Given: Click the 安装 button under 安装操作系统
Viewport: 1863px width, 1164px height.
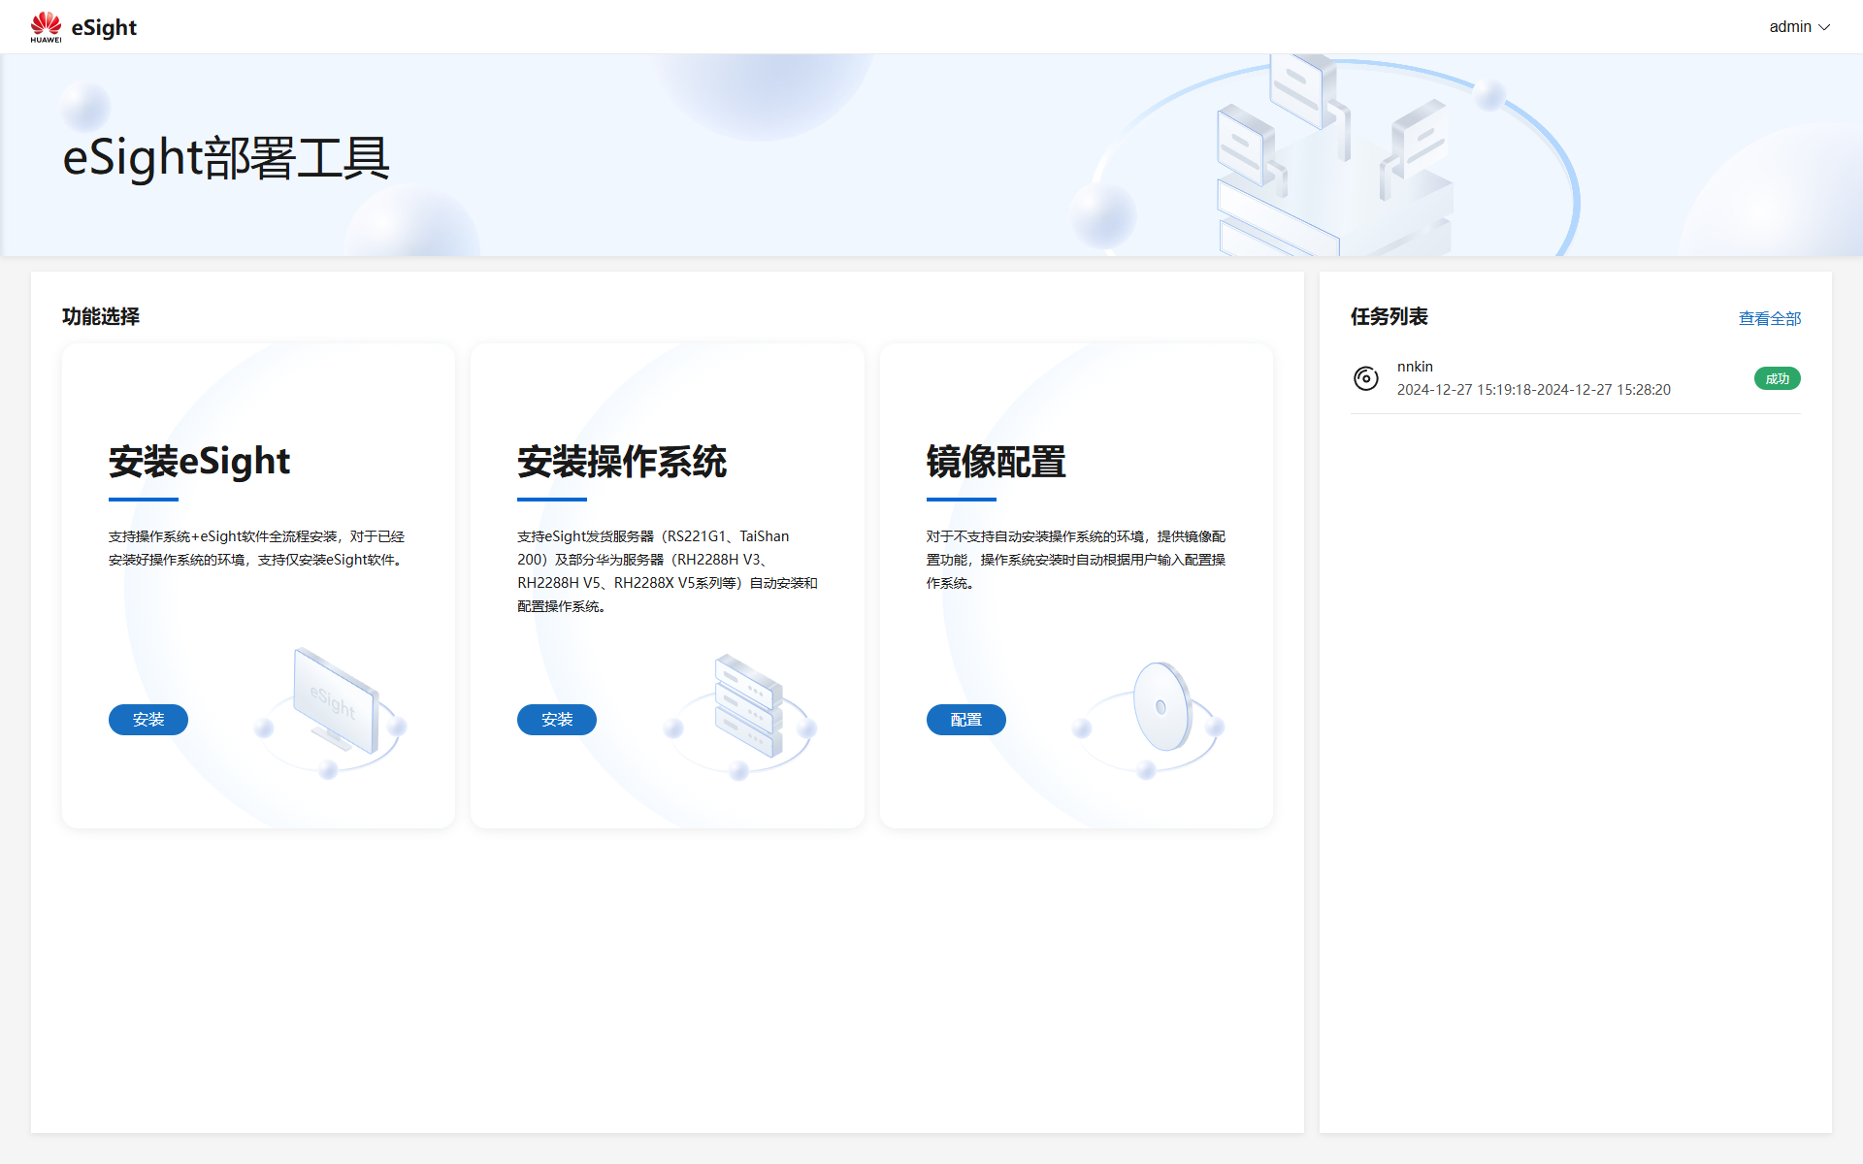Looking at the screenshot, I should point(556,720).
